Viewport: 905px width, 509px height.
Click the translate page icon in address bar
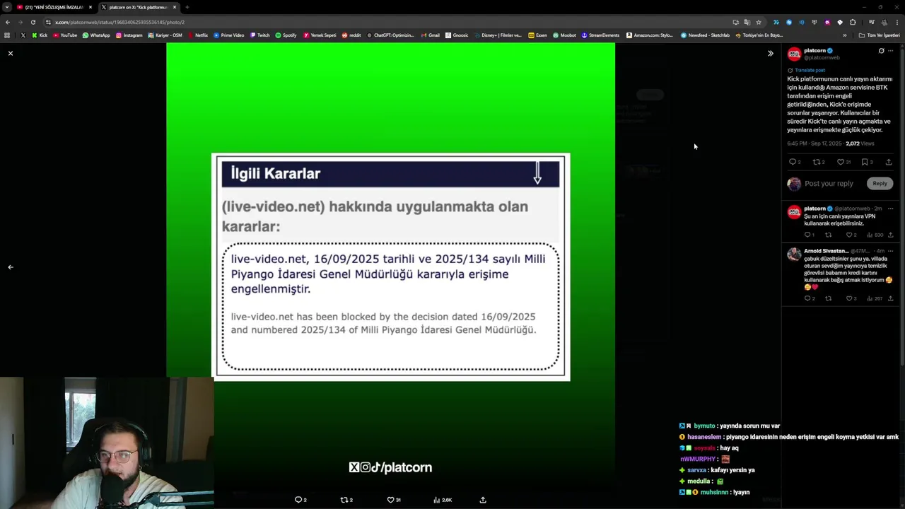(x=747, y=22)
